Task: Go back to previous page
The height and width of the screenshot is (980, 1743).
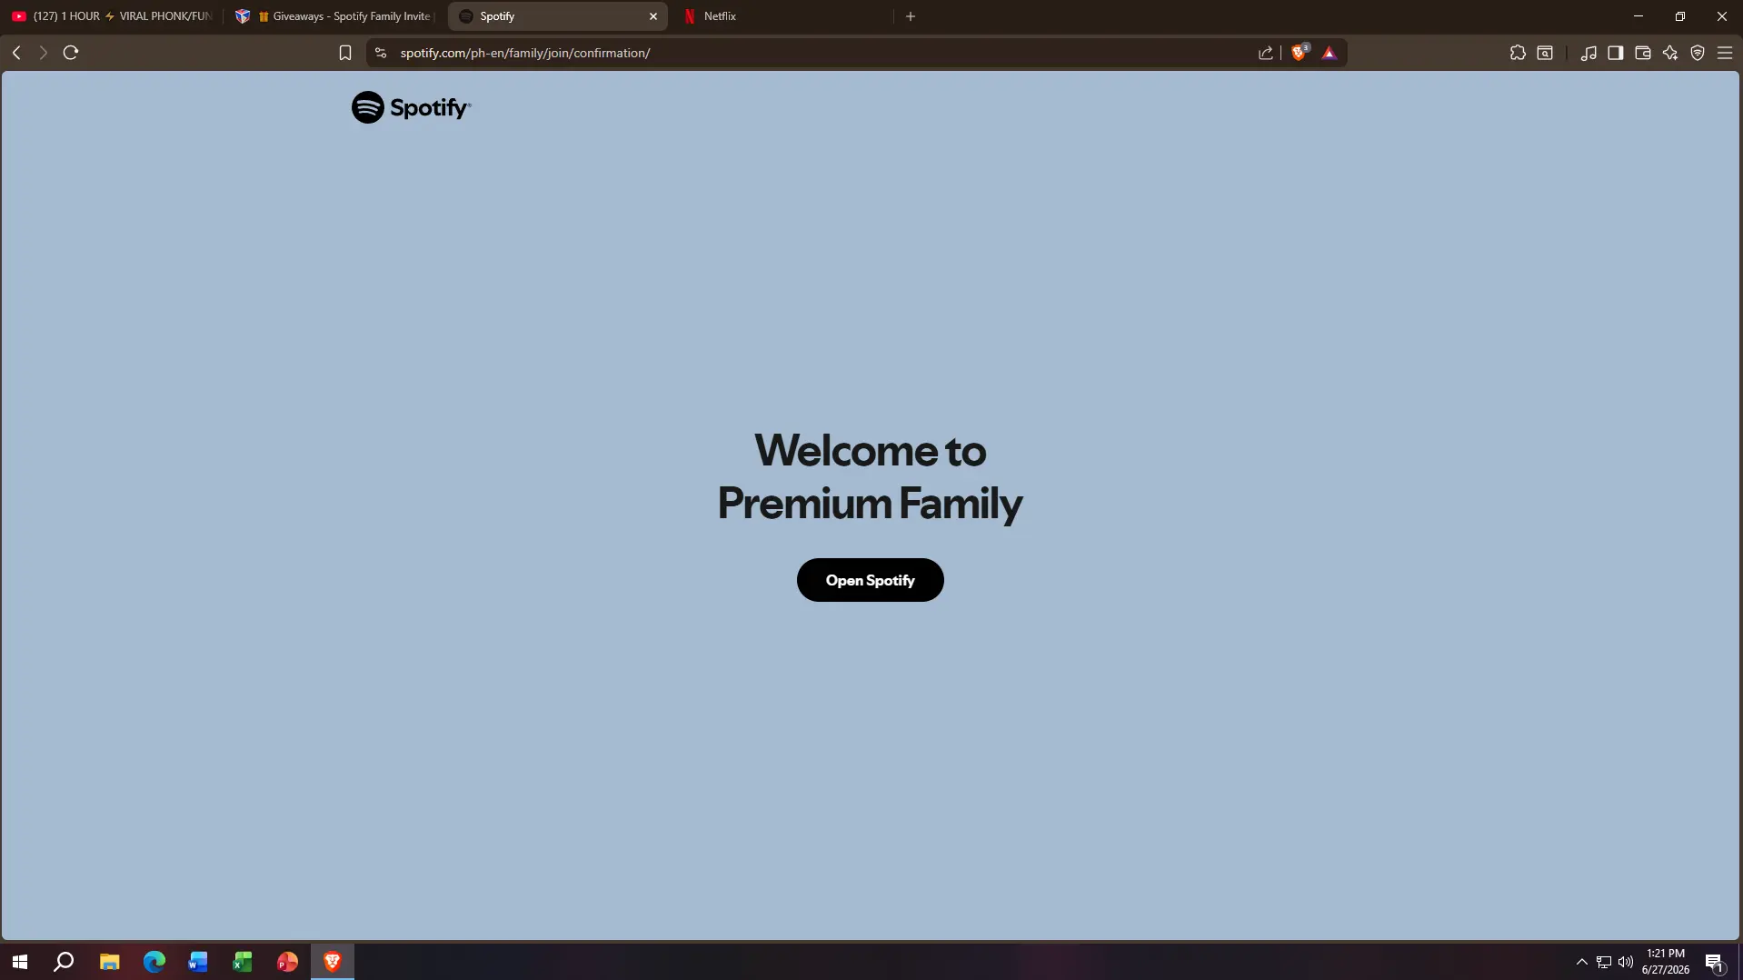Action: point(16,53)
